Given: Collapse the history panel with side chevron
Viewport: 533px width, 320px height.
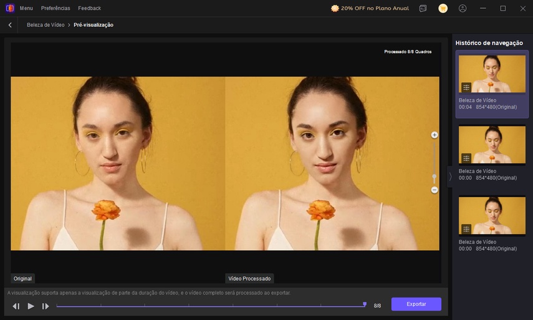Looking at the screenshot, I should tap(450, 177).
